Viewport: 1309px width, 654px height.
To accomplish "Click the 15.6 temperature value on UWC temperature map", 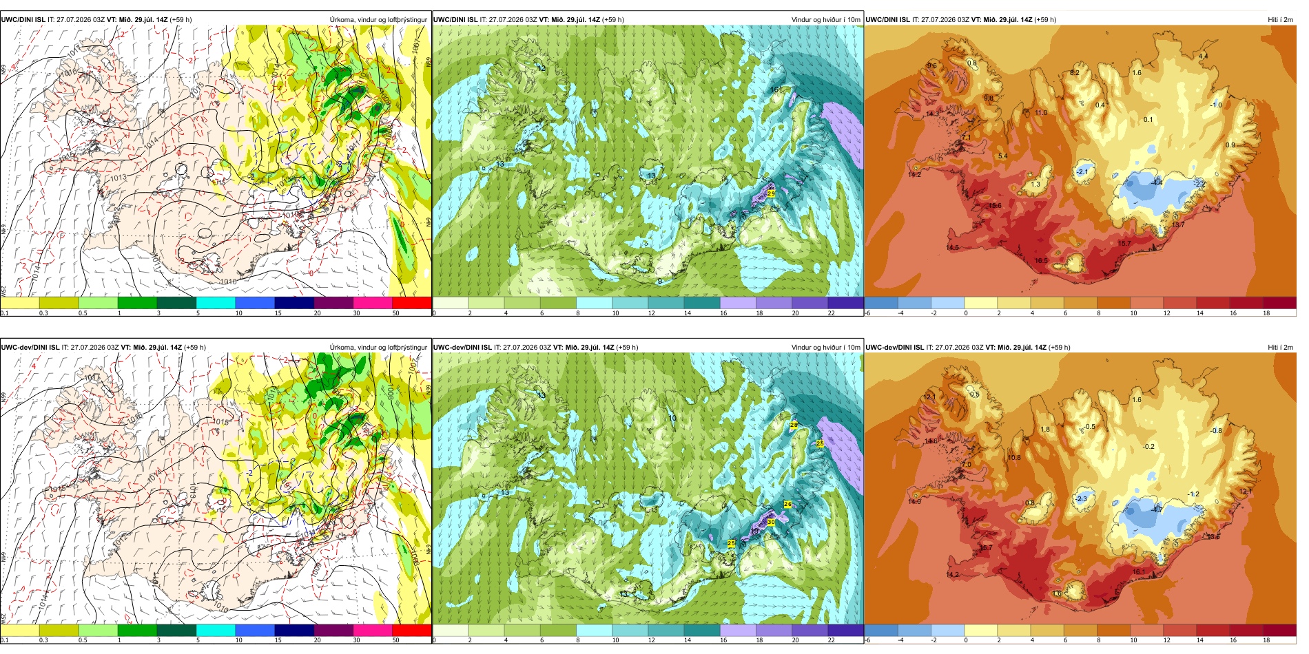I will click(x=994, y=205).
